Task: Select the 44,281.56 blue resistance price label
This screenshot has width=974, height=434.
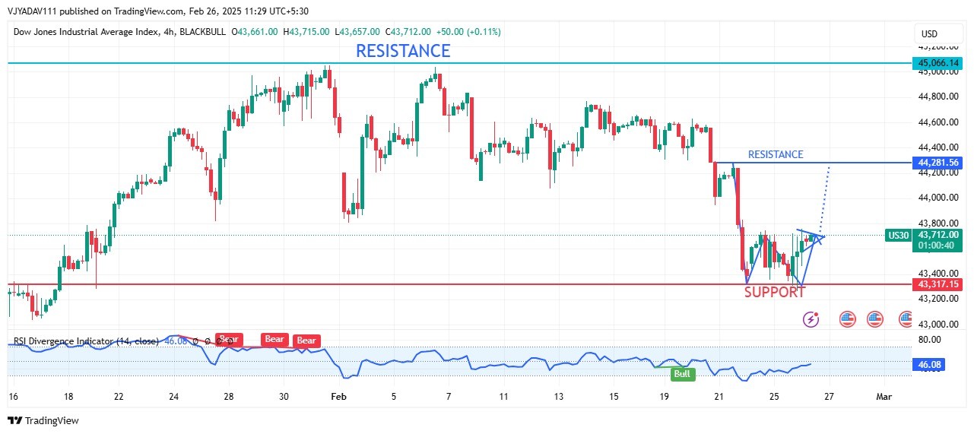Action: (938, 163)
